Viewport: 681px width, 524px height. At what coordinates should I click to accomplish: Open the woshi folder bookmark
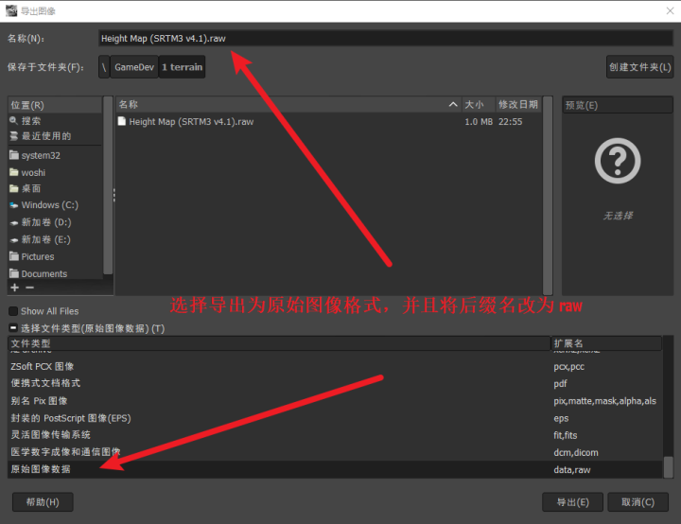tap(27, 172)
